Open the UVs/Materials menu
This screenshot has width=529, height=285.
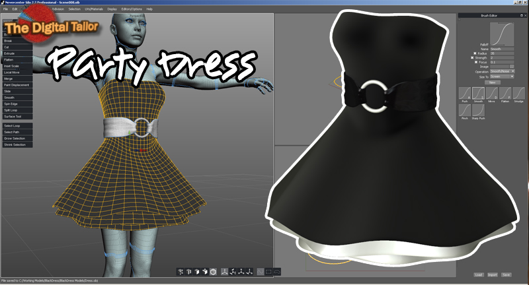pyautogui.click(x=94, y=9)
